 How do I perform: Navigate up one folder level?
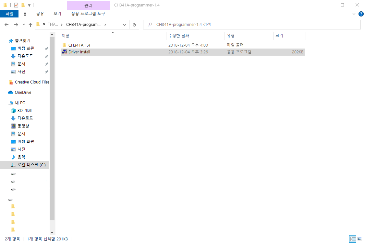tap(30, 25)
